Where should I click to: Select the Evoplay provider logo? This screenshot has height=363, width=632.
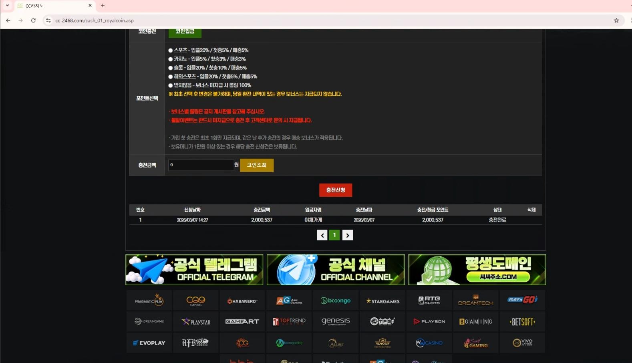coord(149,343)
